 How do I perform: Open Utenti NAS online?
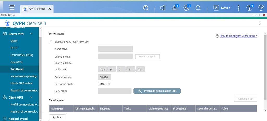pyautogui.click(x=21, y=83)
